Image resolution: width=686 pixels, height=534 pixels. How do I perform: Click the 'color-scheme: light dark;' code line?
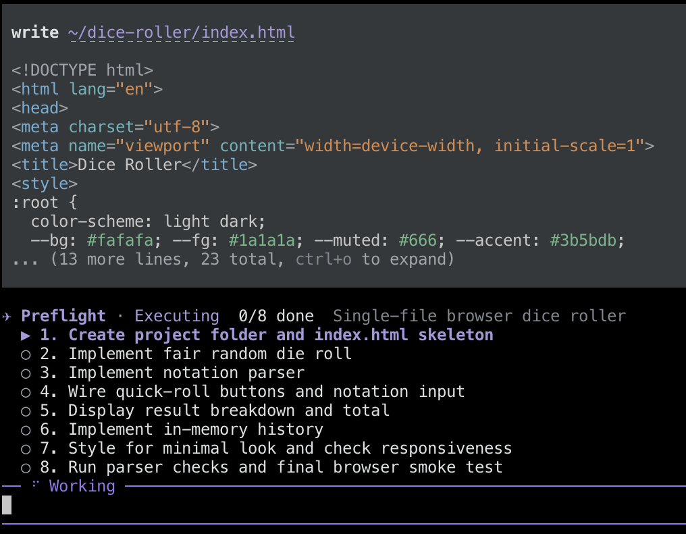[x=149, y=221]
